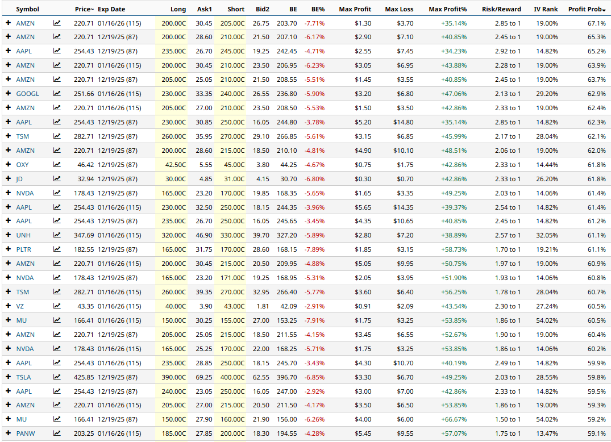Viewport: 611px width, 442px height.
Task: Sort by the Symbol column header
Action: (28, 9)
